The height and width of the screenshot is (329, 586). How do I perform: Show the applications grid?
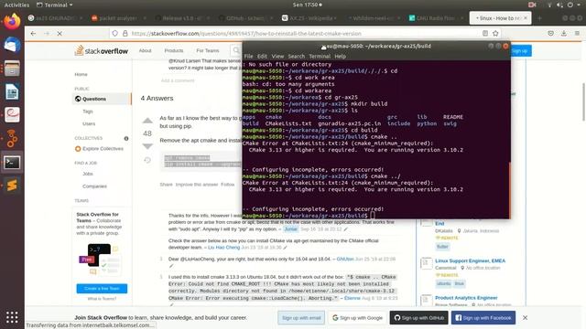click(x=12, y=317)
